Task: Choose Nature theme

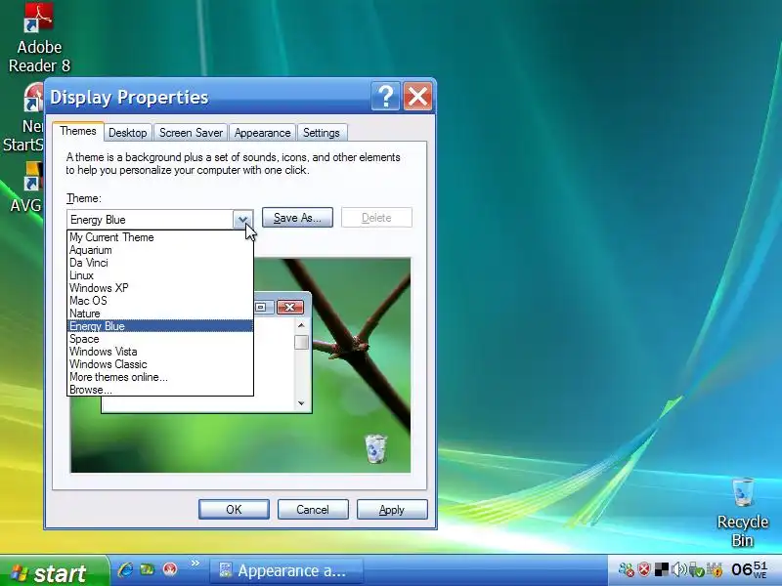Action: pyautogui.click(x=160, y=314)
